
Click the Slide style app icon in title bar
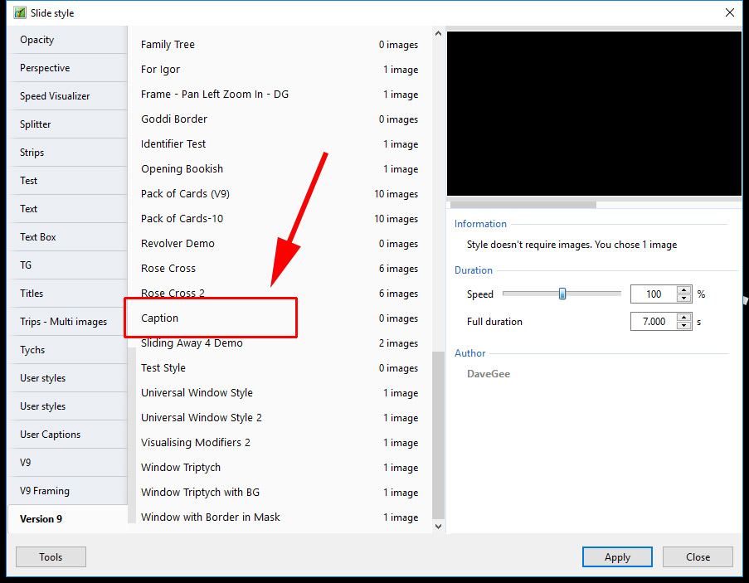[x=20, y=12]
